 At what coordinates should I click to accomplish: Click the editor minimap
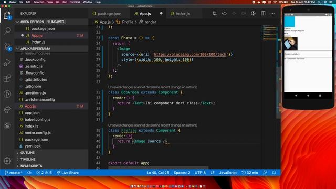(269, 33)
